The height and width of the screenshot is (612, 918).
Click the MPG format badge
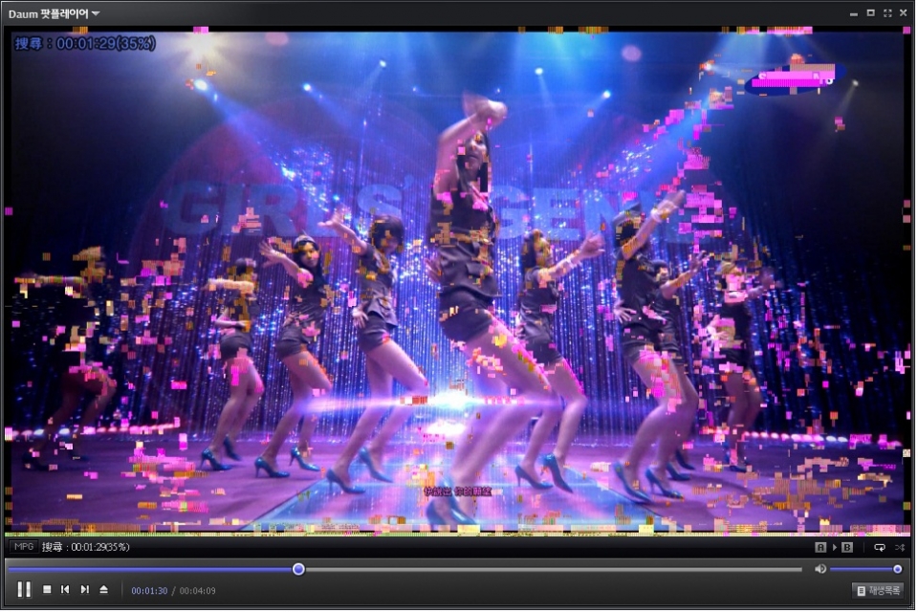[x=23, y=547]
